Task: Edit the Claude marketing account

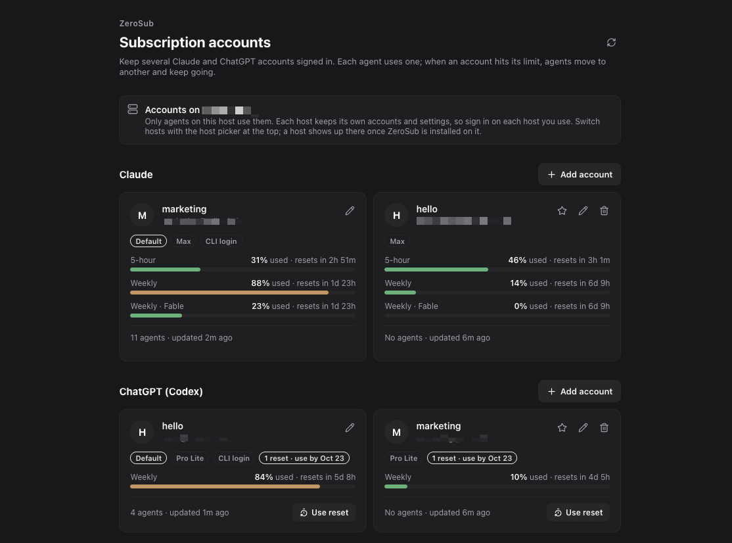Action: pos(350,211)
